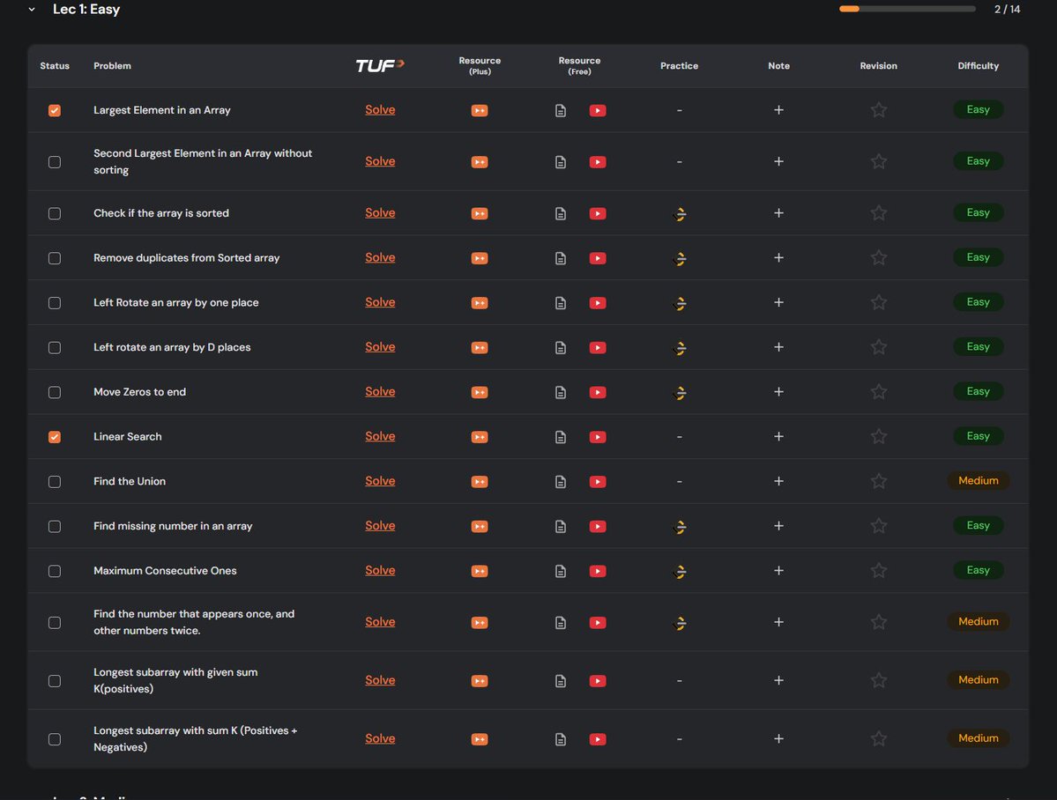Image resolution: width=1057 pixels, height=800 pixels.
Task: Click Solve for Maximum Consecutive Ones
Action: 380,570
